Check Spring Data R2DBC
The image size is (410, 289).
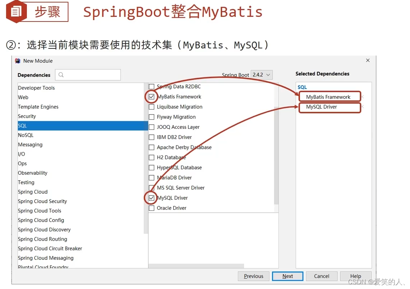[x=151, y=86]
